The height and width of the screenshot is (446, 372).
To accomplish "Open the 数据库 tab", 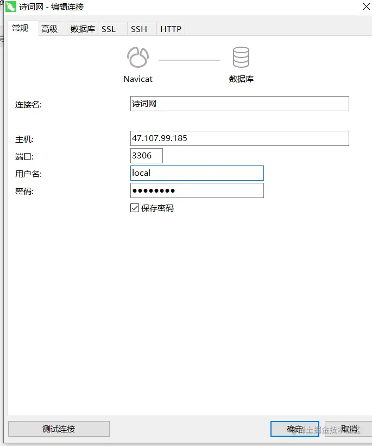I will pos(83,29).
